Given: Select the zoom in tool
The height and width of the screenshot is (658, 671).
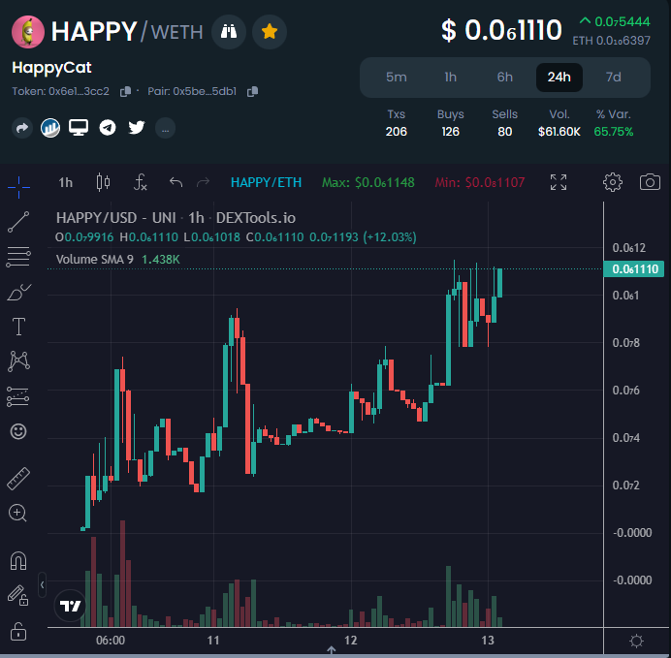Looking at the screenshot, I should (x=18, y=513).
